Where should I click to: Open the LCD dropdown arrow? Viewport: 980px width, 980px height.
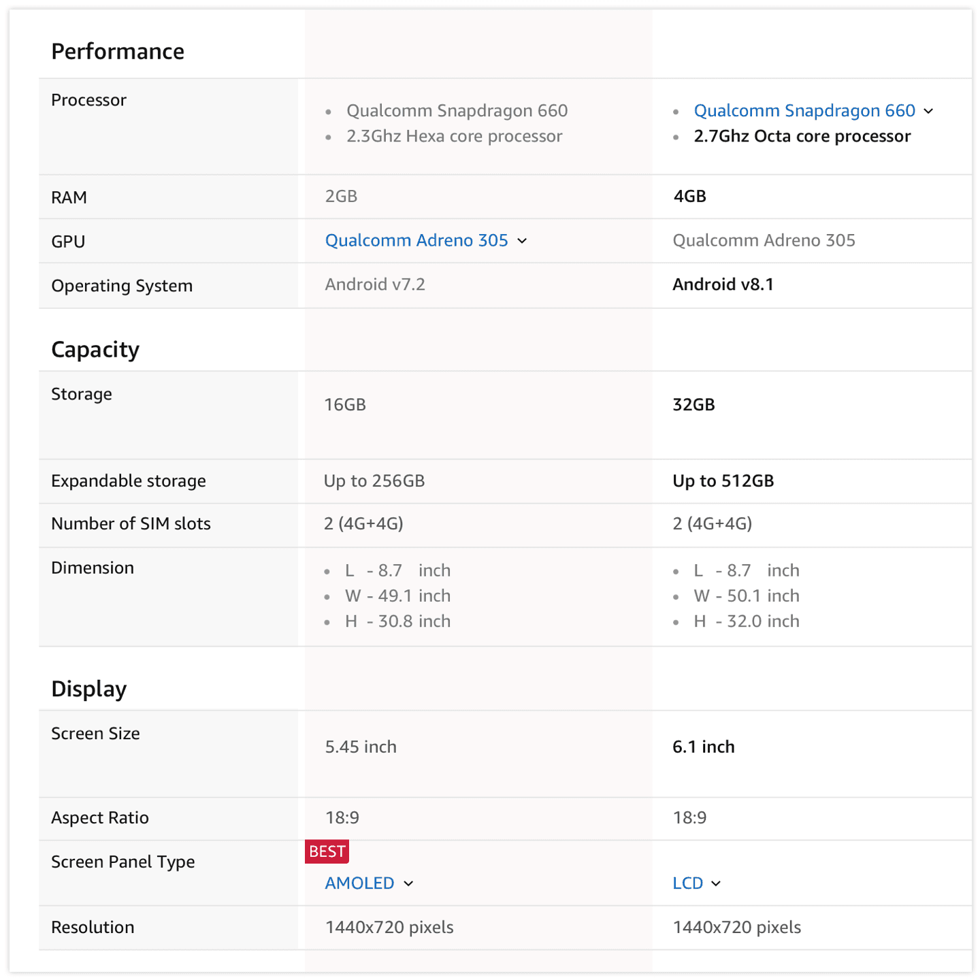tap(716, 883)
